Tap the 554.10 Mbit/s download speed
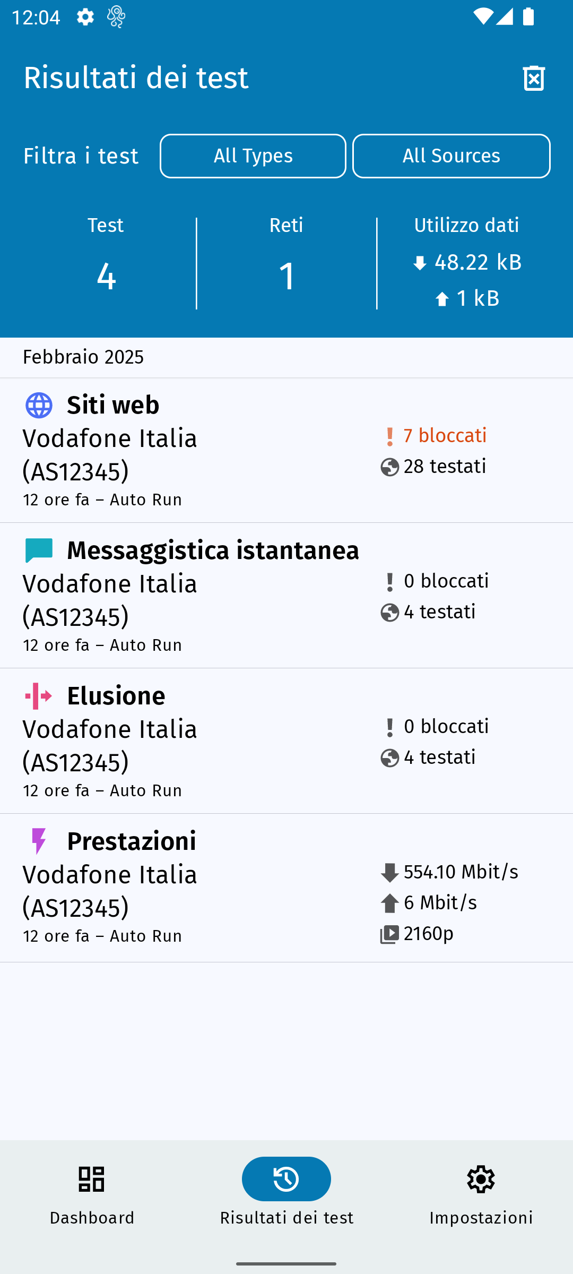 pos(450,872)
